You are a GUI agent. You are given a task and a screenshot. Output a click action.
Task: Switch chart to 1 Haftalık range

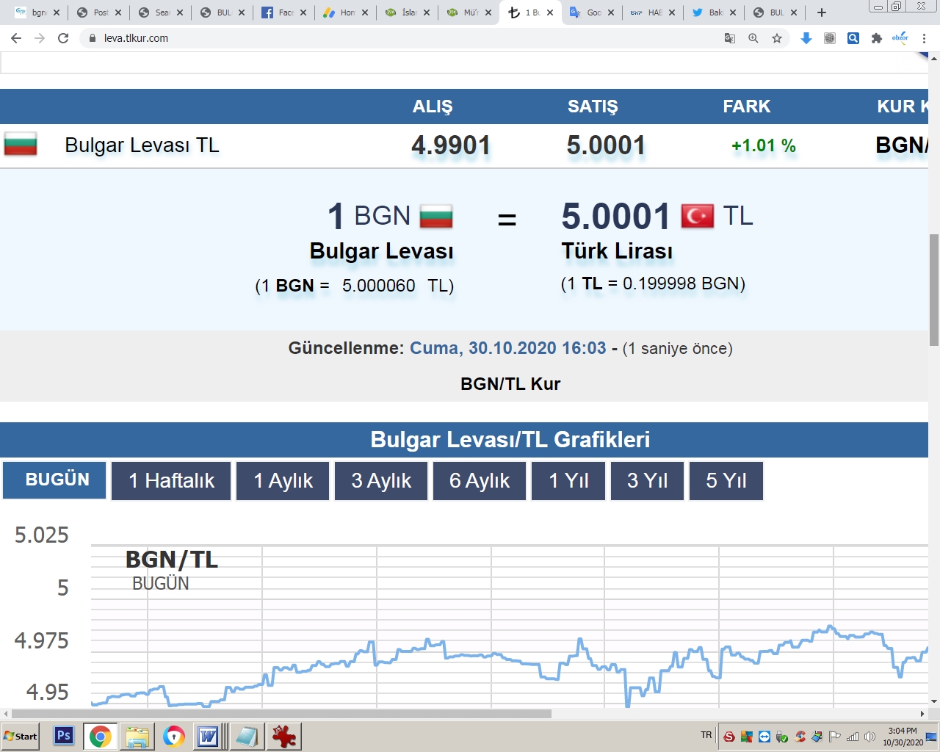tap(171, 481)
